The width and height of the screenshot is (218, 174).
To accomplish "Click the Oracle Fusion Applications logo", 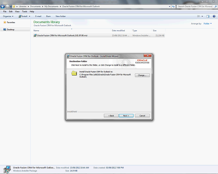I will click(142, 61).
